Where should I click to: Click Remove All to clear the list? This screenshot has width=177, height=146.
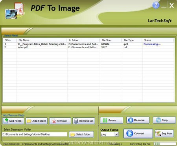[84, 121]
